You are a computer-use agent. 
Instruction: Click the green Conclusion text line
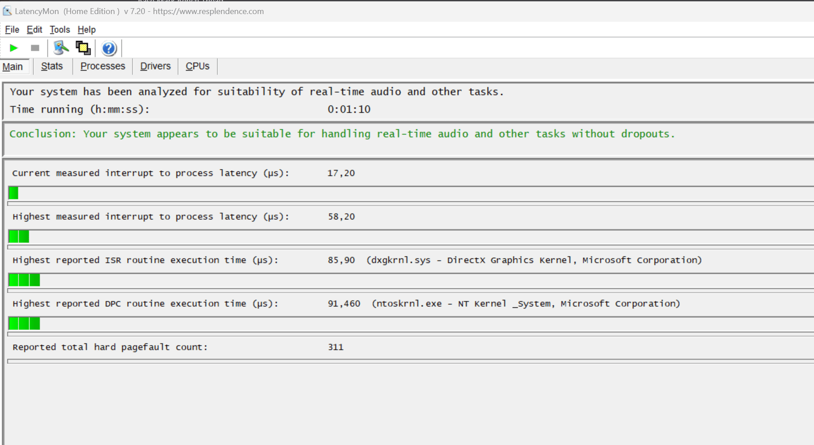pos(342,134)
